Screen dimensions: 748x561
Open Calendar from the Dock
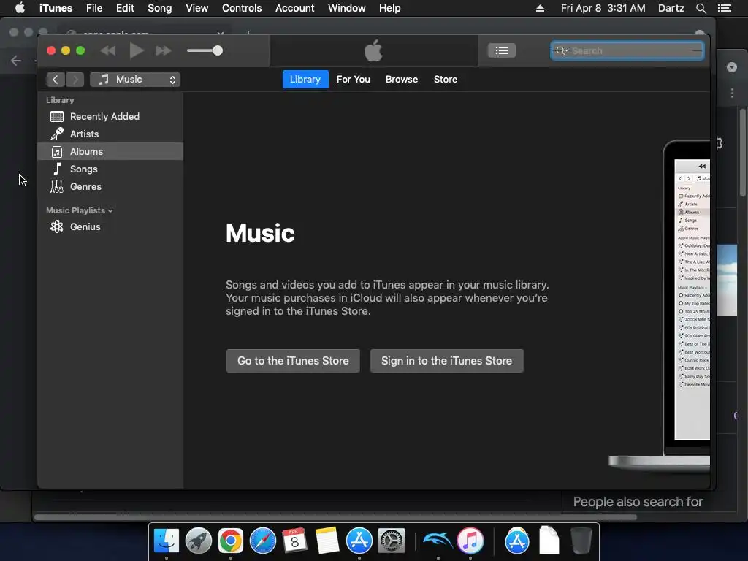point(295,541)
